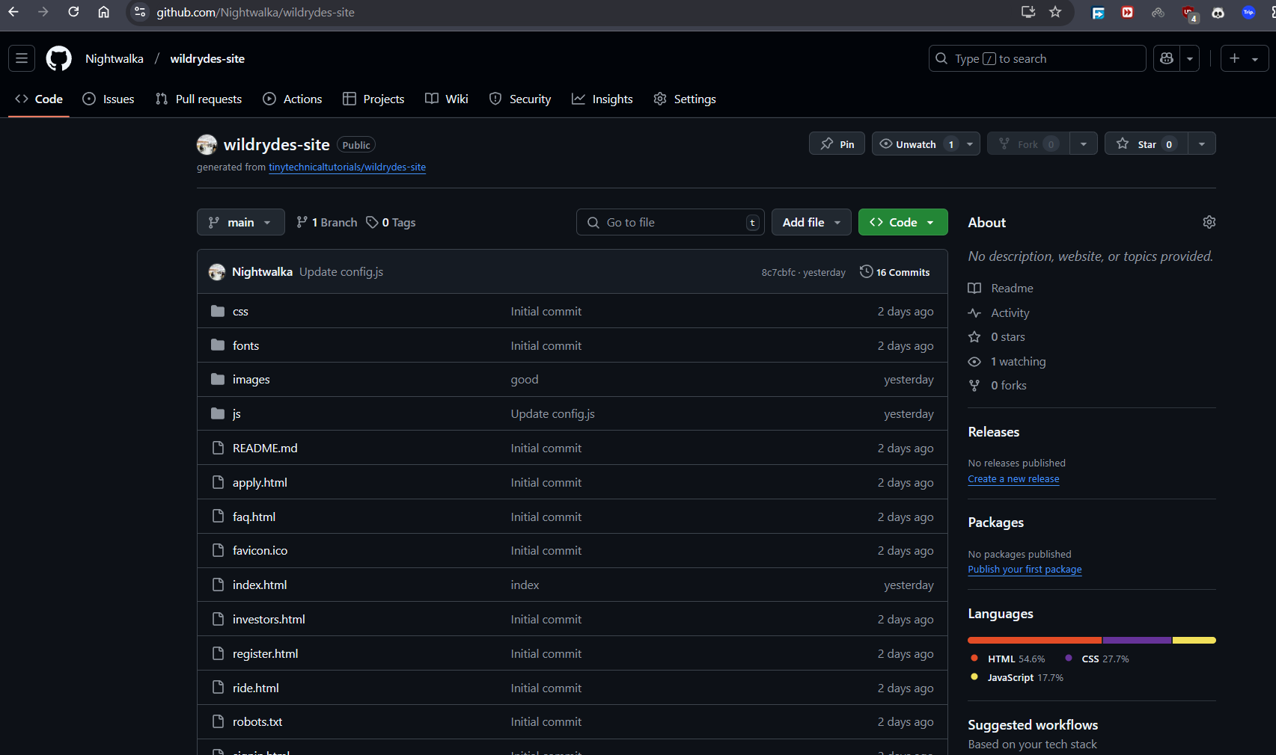Click the HTML orange language bar segment
Viewport: 1276px width, 755px height.
pyautogui.click(x=1034, y=640)
